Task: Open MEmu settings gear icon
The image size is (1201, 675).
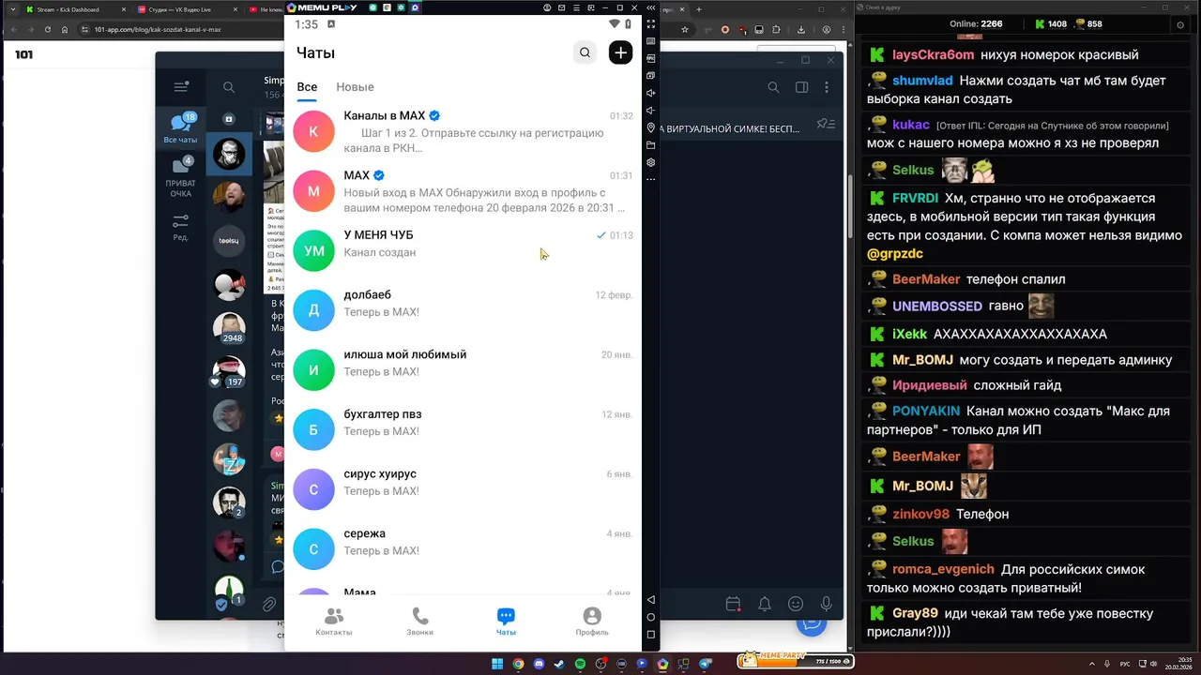Action: 651,162
